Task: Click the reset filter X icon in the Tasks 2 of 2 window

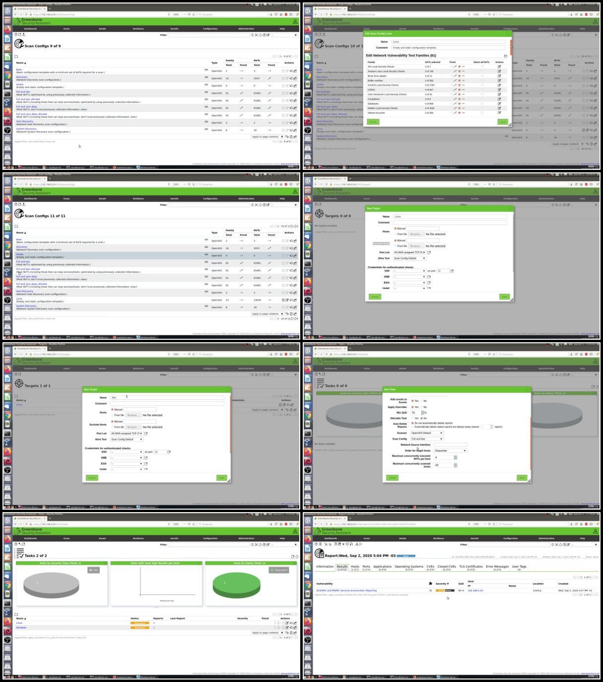Action: [256, 545]
